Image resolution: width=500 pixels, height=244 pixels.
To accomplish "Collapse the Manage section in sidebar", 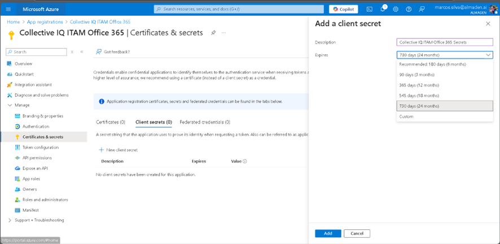I will pyautogui.click(x=10, y=105).
